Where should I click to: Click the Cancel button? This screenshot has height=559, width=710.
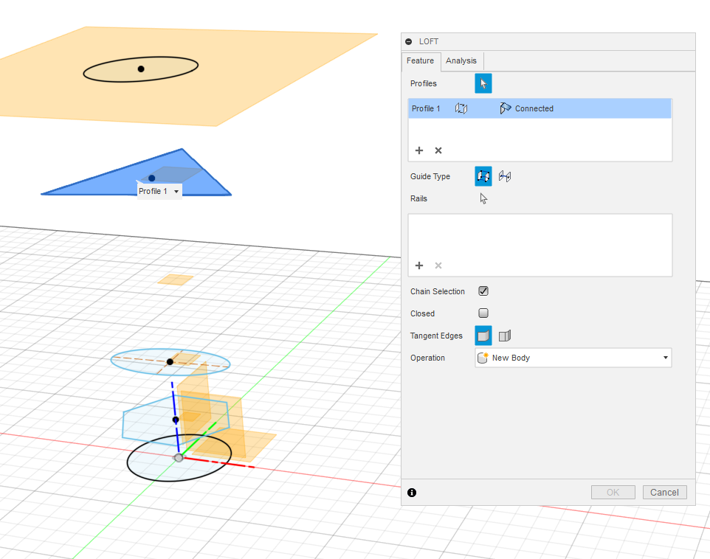click(664, 493)
